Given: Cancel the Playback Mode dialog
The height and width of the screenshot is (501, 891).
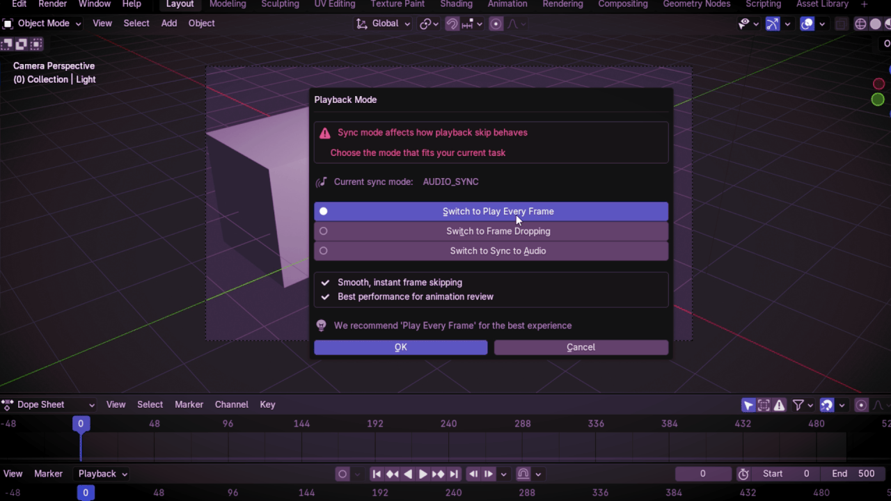Looking at the screenshot, I should point(581,347).
